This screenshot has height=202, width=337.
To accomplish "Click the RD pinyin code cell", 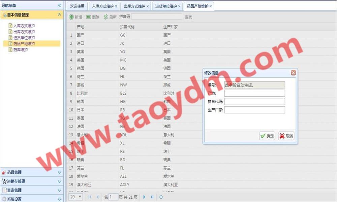I will [140, 160].
